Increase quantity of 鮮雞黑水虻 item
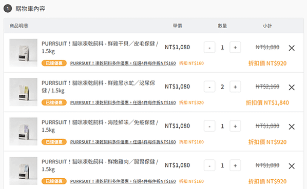The height and width of the screenshot is (189, 307). click(x=235, y=87)
